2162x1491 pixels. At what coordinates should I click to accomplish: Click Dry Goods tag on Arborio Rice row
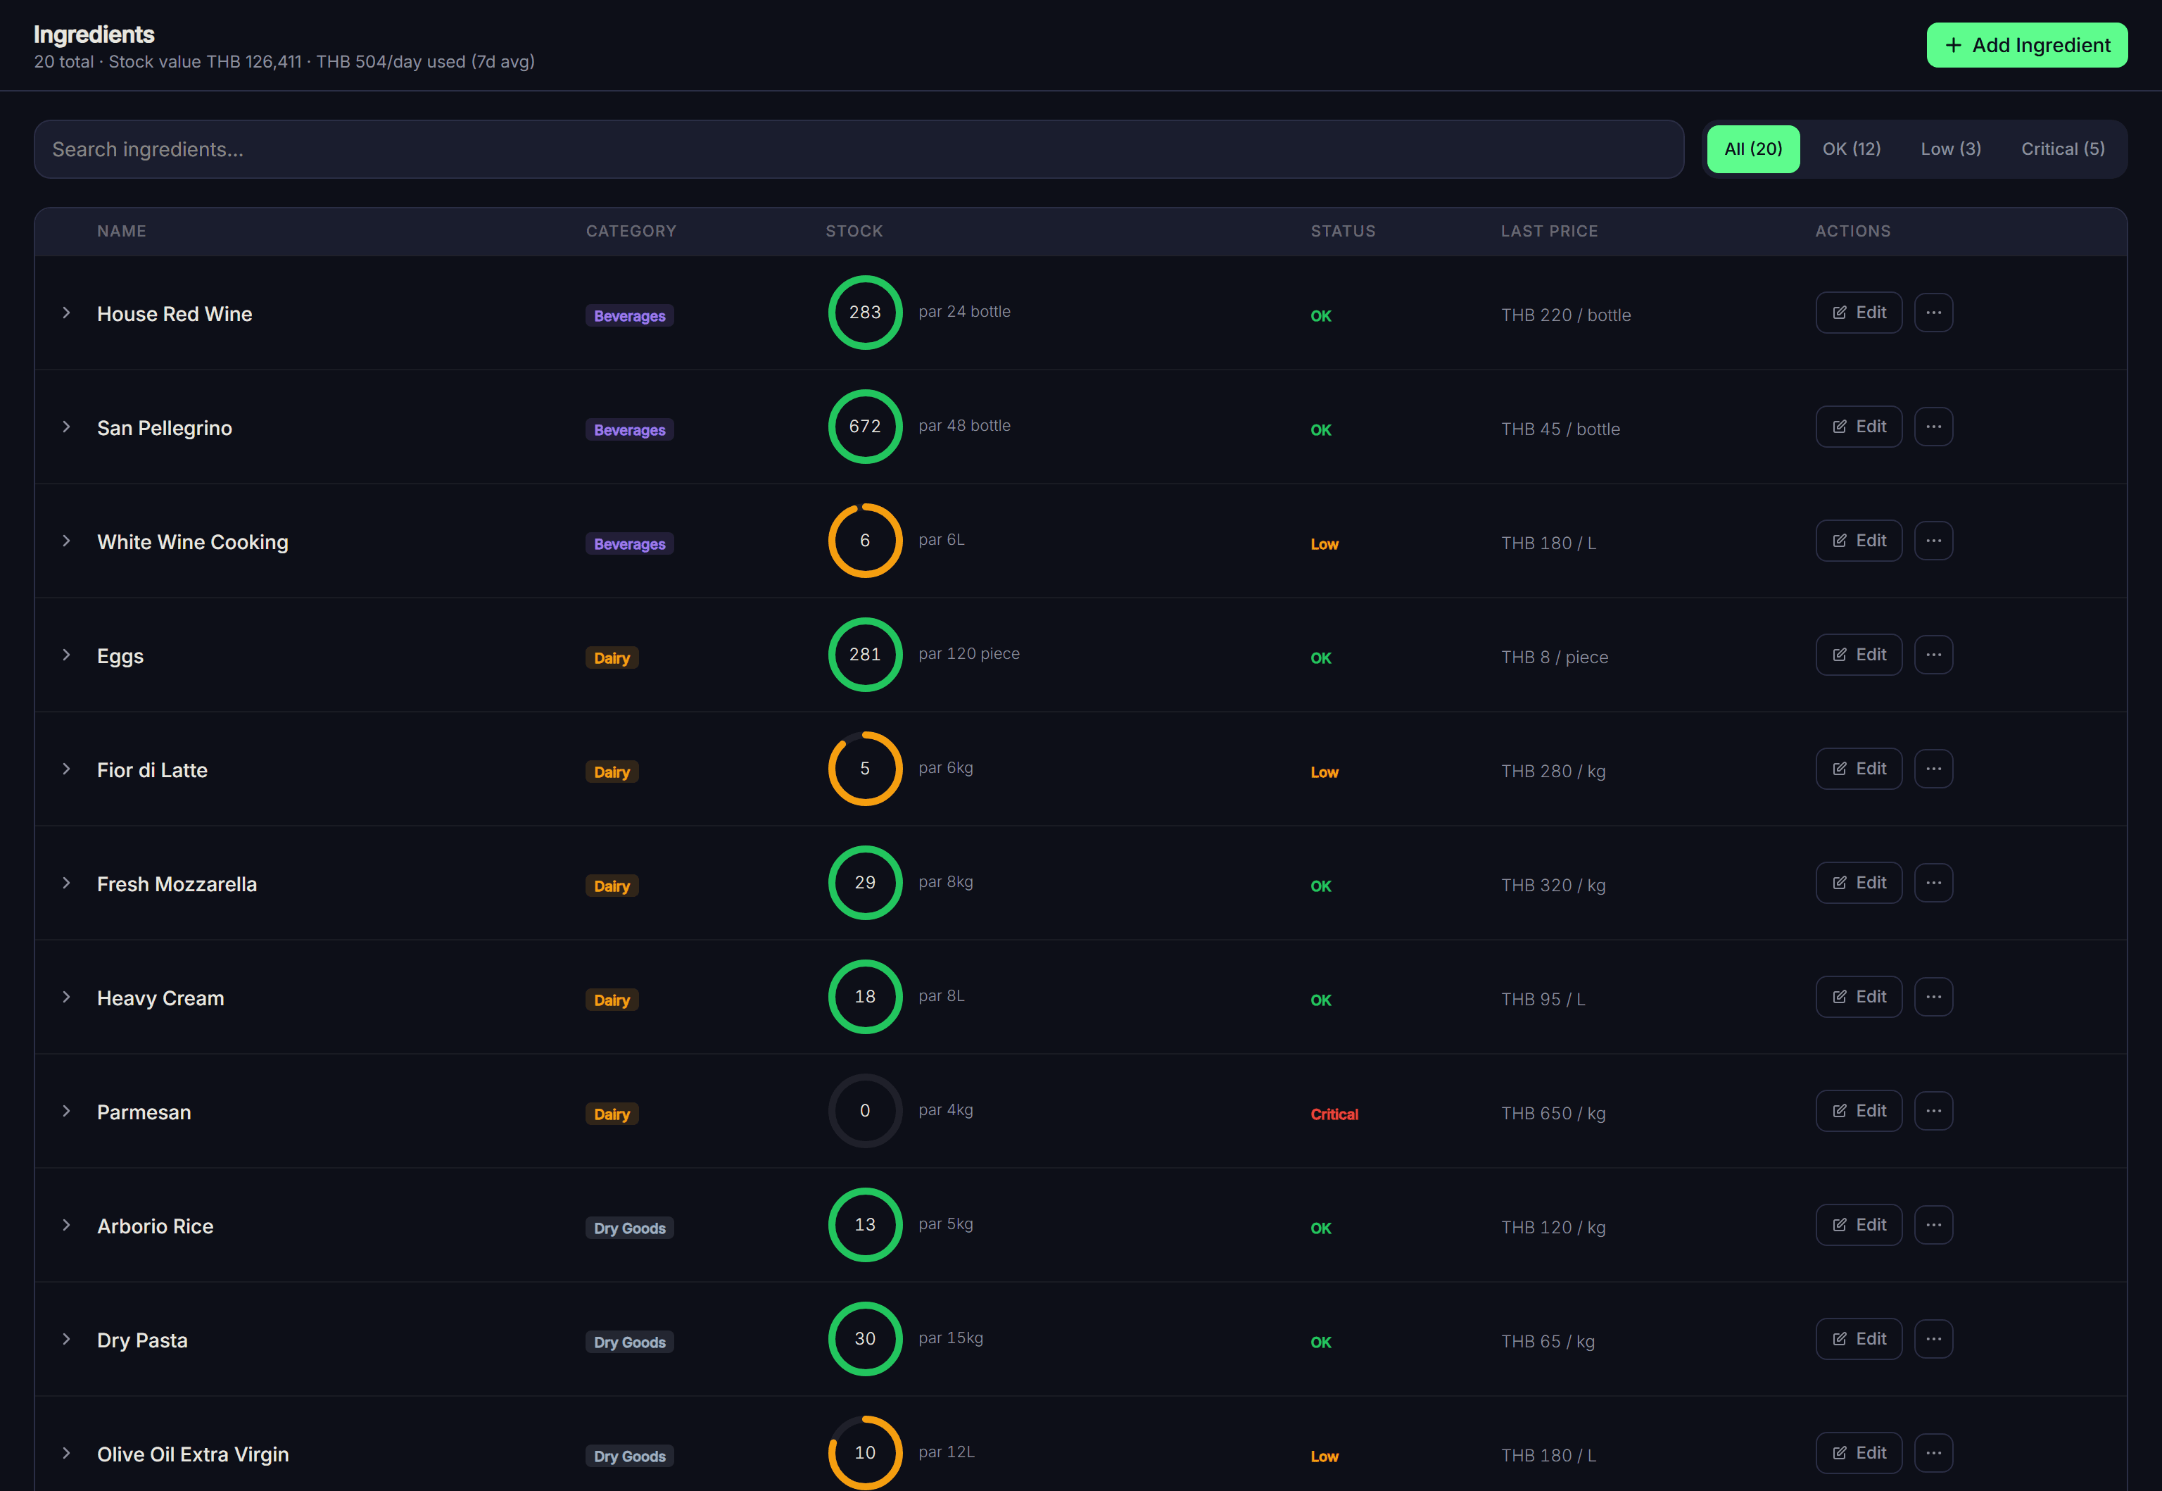(x=629, y=1228)
